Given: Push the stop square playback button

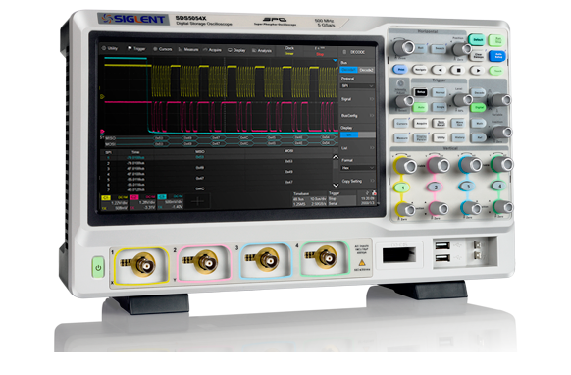Looking at the screenshot, I should pos(458,70).
